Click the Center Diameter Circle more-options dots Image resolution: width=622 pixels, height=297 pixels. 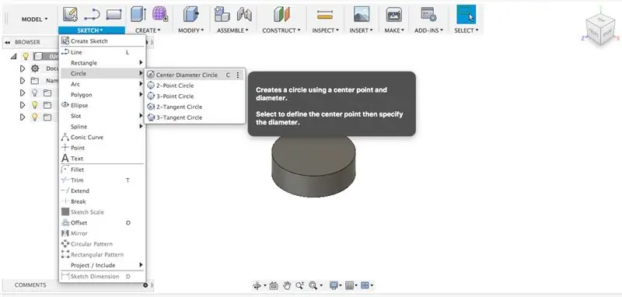(238, 75)
